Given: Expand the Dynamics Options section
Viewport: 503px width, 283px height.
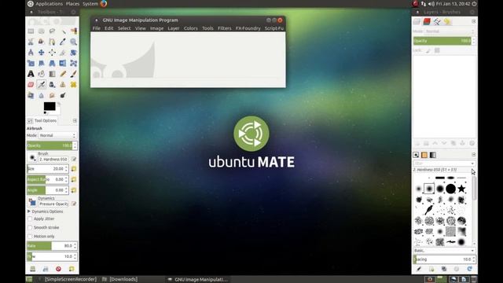Looking at the screenshot, I should click(x=29, y=211).
